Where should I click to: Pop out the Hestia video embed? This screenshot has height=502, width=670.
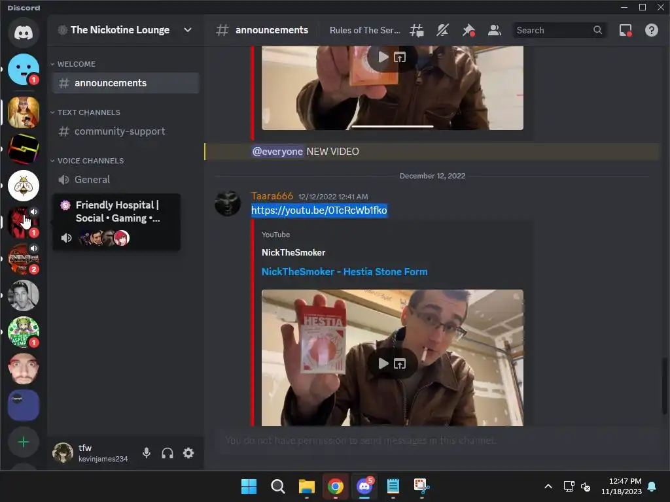coord(400,363)
